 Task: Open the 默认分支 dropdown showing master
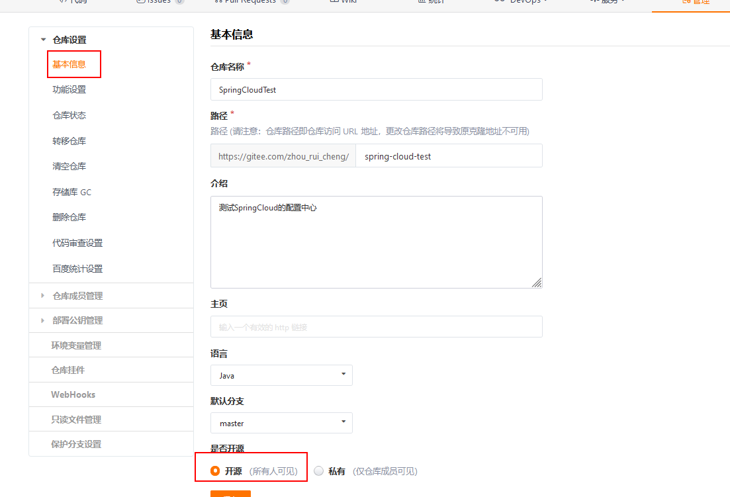(281, 423)
